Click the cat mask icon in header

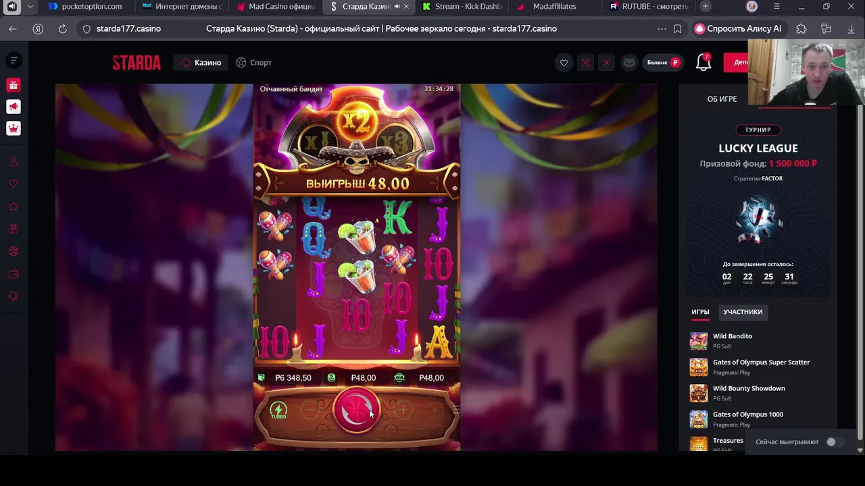[629, 63]
